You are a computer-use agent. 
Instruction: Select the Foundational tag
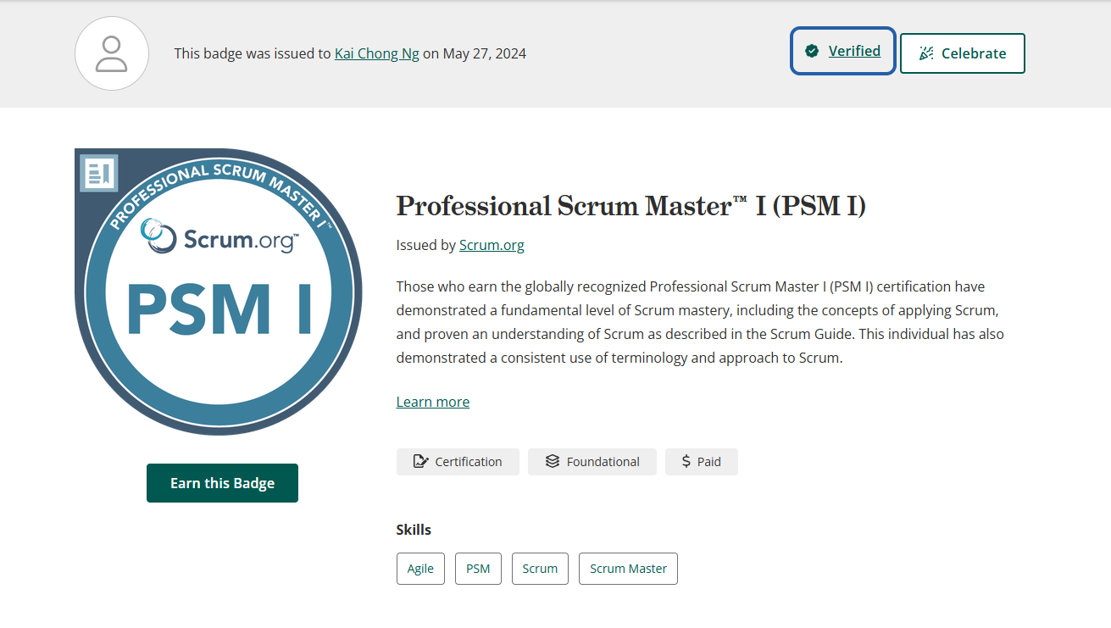592,462
